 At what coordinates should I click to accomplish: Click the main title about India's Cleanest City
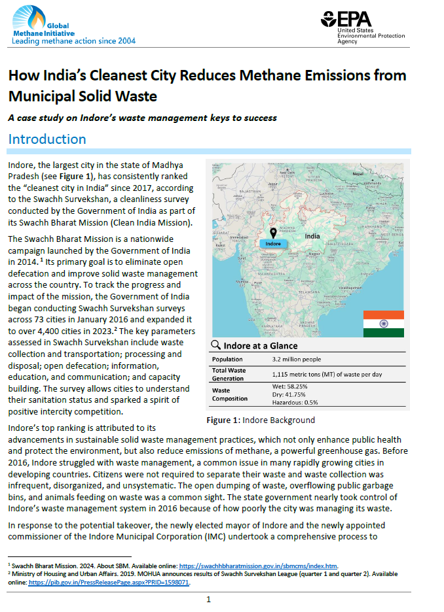point(207,86)
